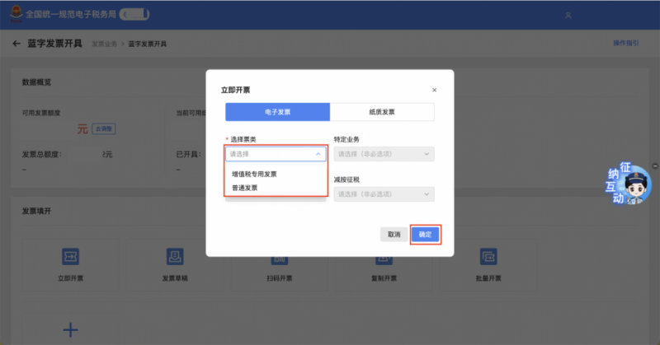The height and width of the screenshot is (345, 660).
Task: Open the 批量开票 icon card
Action: 488,264
